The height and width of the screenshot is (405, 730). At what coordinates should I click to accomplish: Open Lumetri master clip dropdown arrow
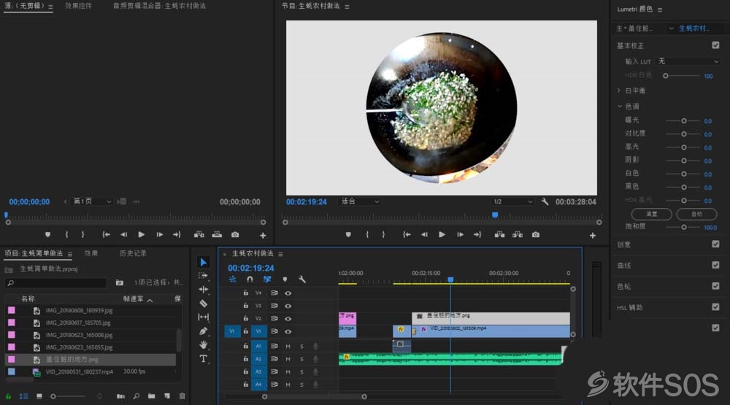(671, 28)
